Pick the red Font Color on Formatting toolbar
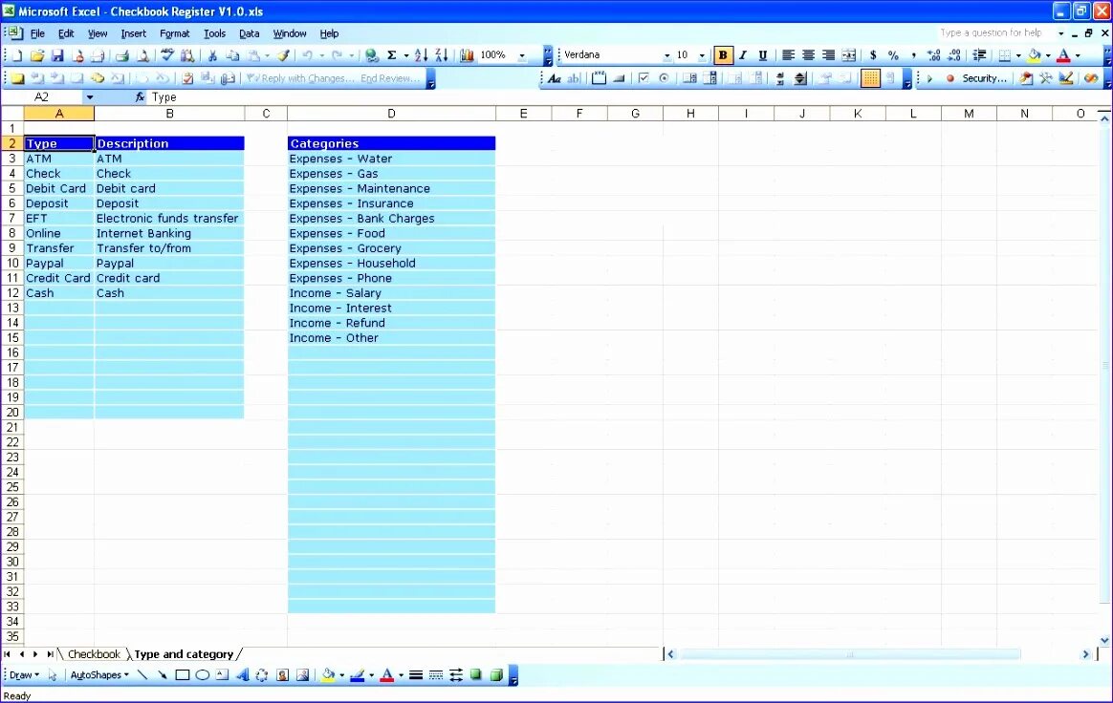Viewport: 1113px width, 703px height. pyautogui.click(x=1063, y=55)
